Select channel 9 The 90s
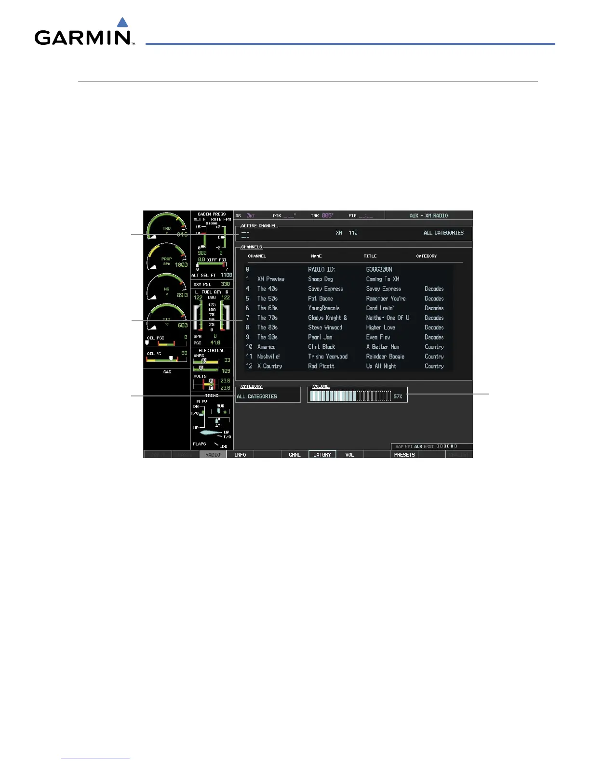Viewport: 590px width, 763px height. [349, 337]
